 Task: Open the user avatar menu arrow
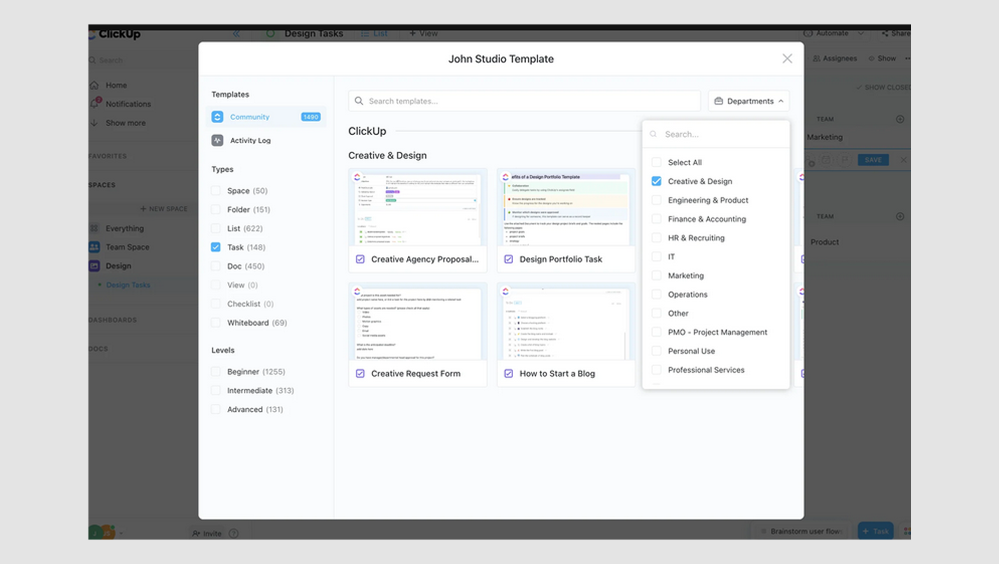click(x=121, y=533)
